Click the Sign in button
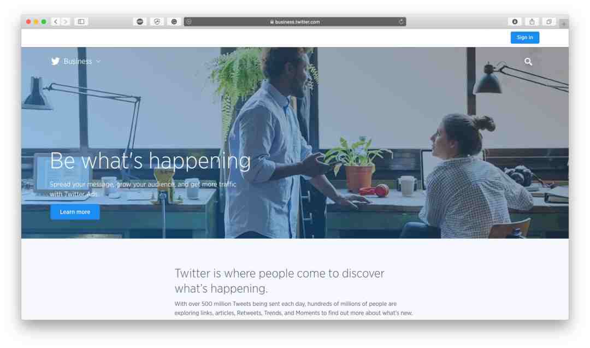Screen dimensions: 590x348 (524, 37)
